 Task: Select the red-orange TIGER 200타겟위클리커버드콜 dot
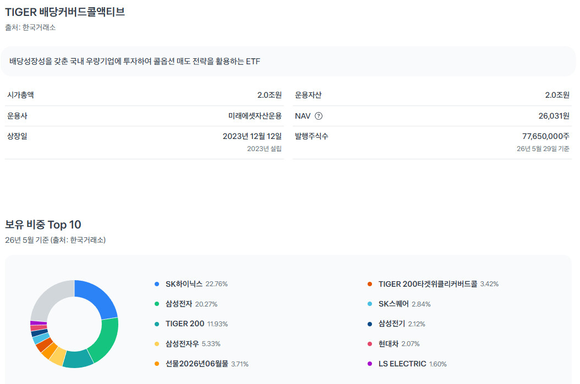pyautogui.click(x=370, y=284)
